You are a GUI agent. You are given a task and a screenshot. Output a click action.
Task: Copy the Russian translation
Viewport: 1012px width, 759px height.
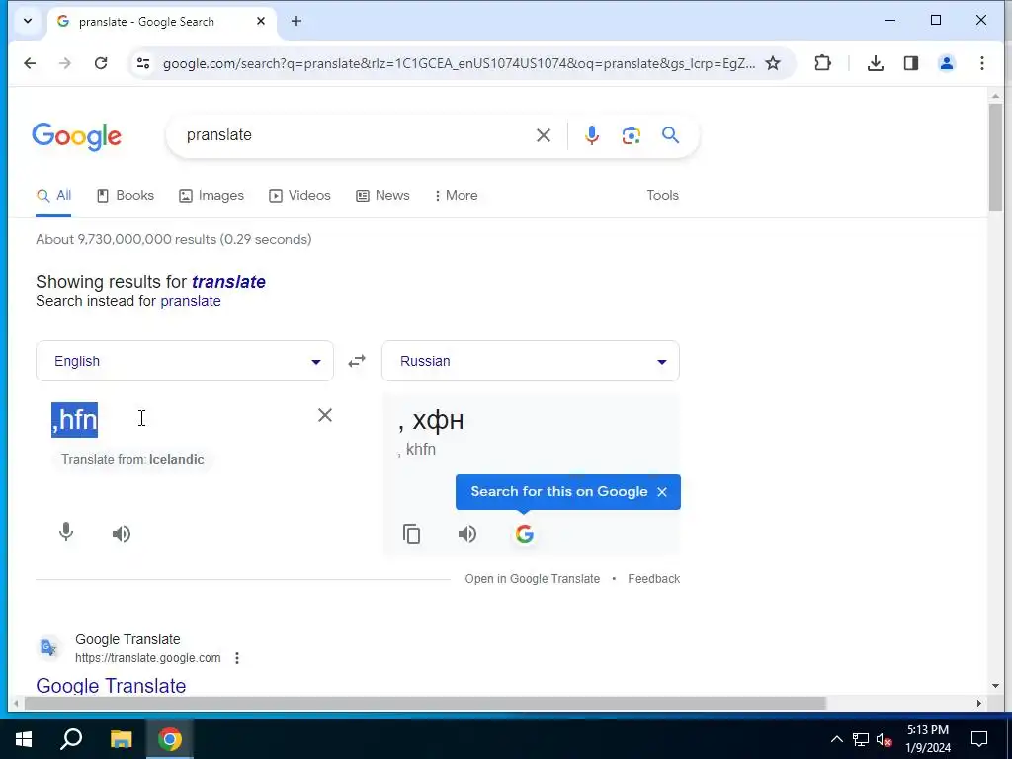[x=412, y=534]
